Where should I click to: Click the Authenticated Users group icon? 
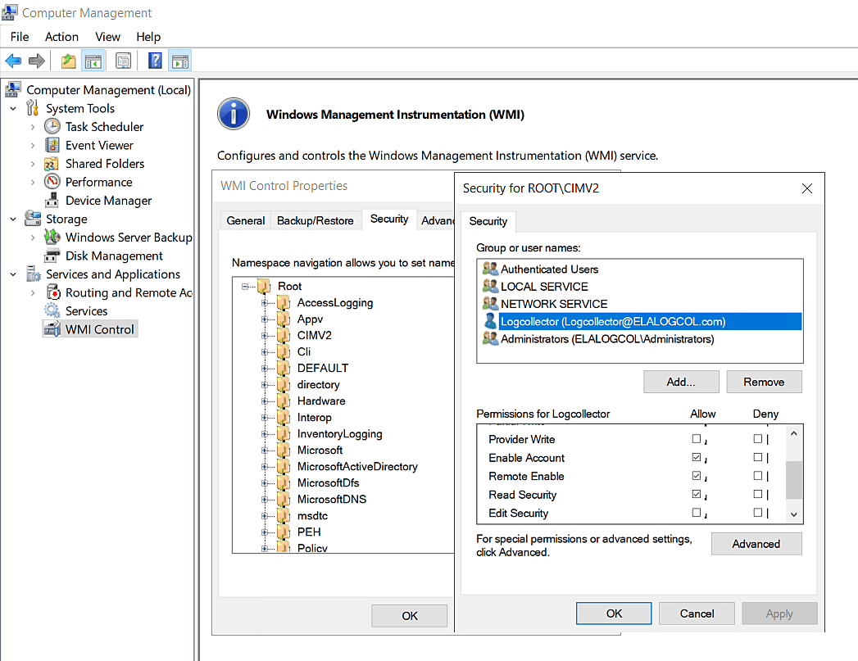(x=490, y=269)
